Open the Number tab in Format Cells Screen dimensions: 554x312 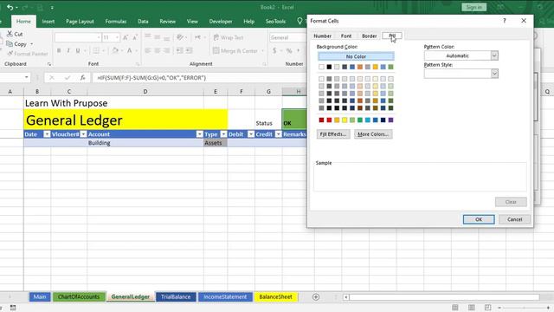point(322,36)
